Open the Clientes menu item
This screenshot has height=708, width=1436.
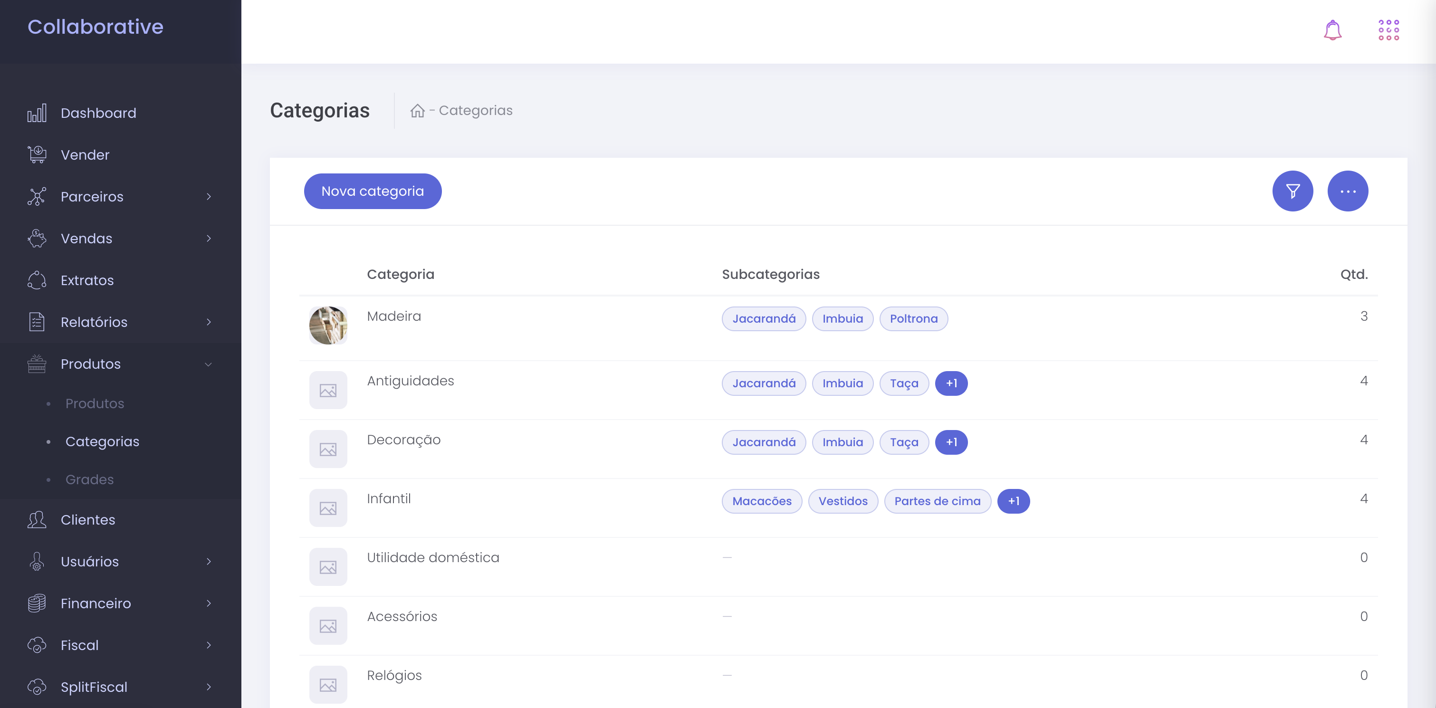point(88,519)
